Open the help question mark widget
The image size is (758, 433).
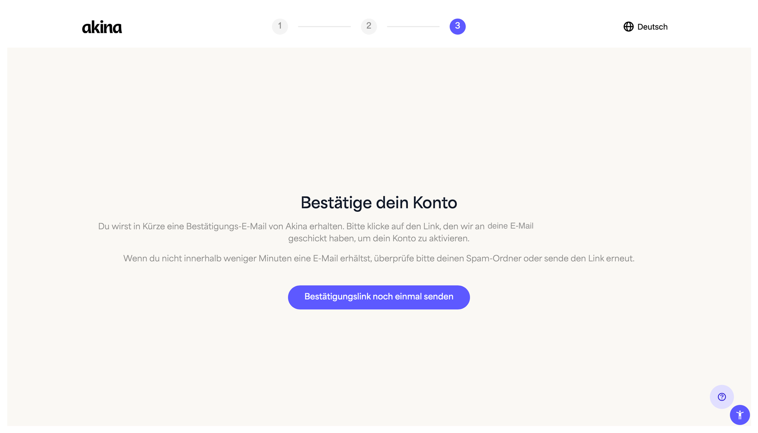point(722,397)
